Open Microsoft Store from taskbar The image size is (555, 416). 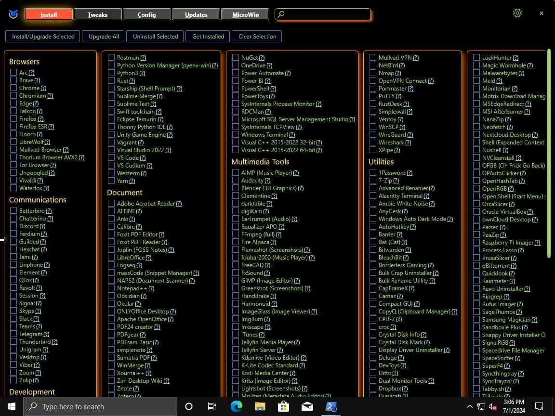[x=283, y=406]
